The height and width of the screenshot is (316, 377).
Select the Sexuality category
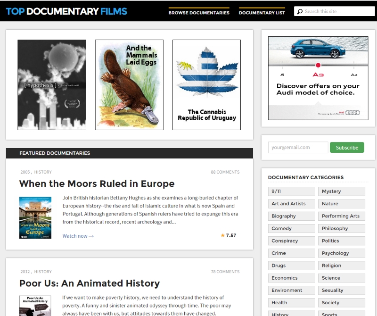click(341, 290)
